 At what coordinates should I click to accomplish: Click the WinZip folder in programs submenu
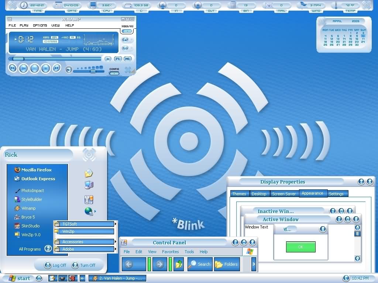click(84, 231)
